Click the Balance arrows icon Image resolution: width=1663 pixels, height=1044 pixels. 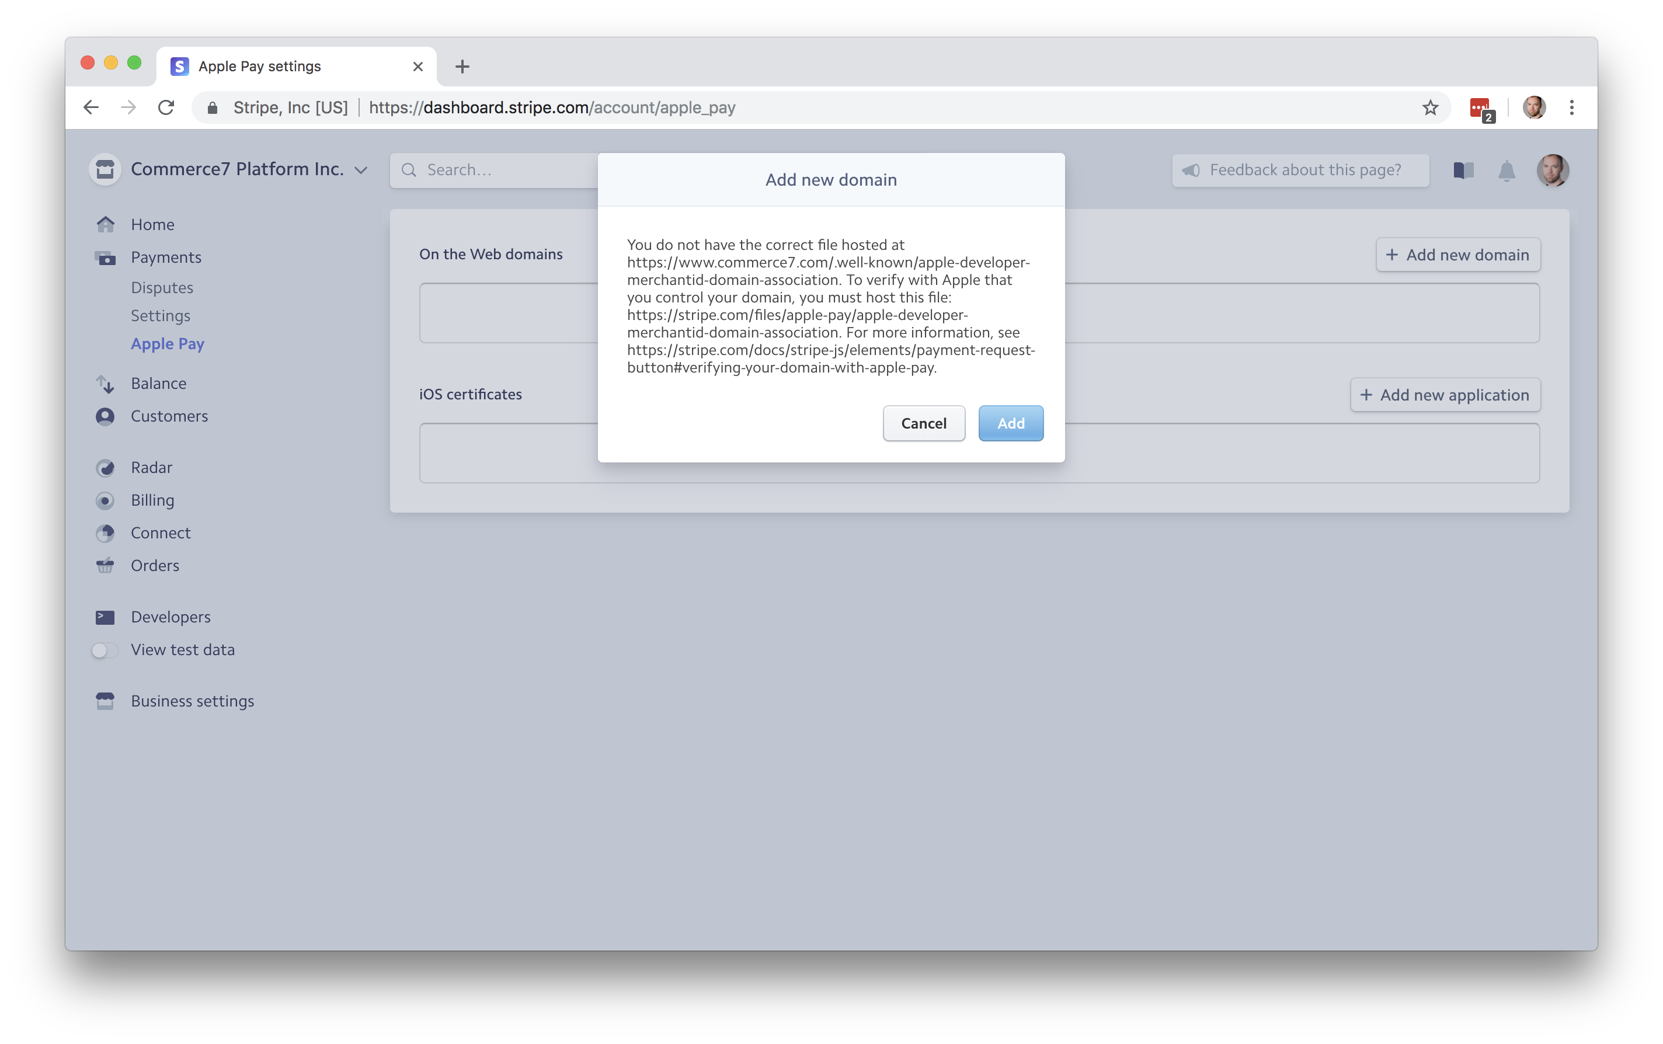tap(105, 384)
